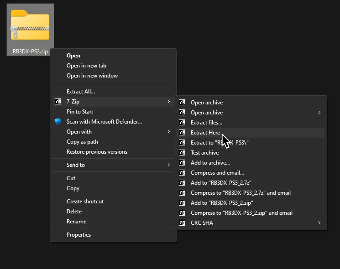The height and width of the screenshot is (269, 340).
Task: Choose Extract to "RB3DX-PS3\" option
Action: coord(251,143)
